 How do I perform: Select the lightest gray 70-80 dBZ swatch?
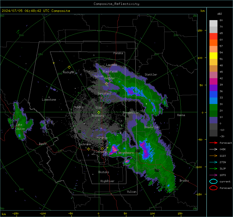click(x=213, y=23)
